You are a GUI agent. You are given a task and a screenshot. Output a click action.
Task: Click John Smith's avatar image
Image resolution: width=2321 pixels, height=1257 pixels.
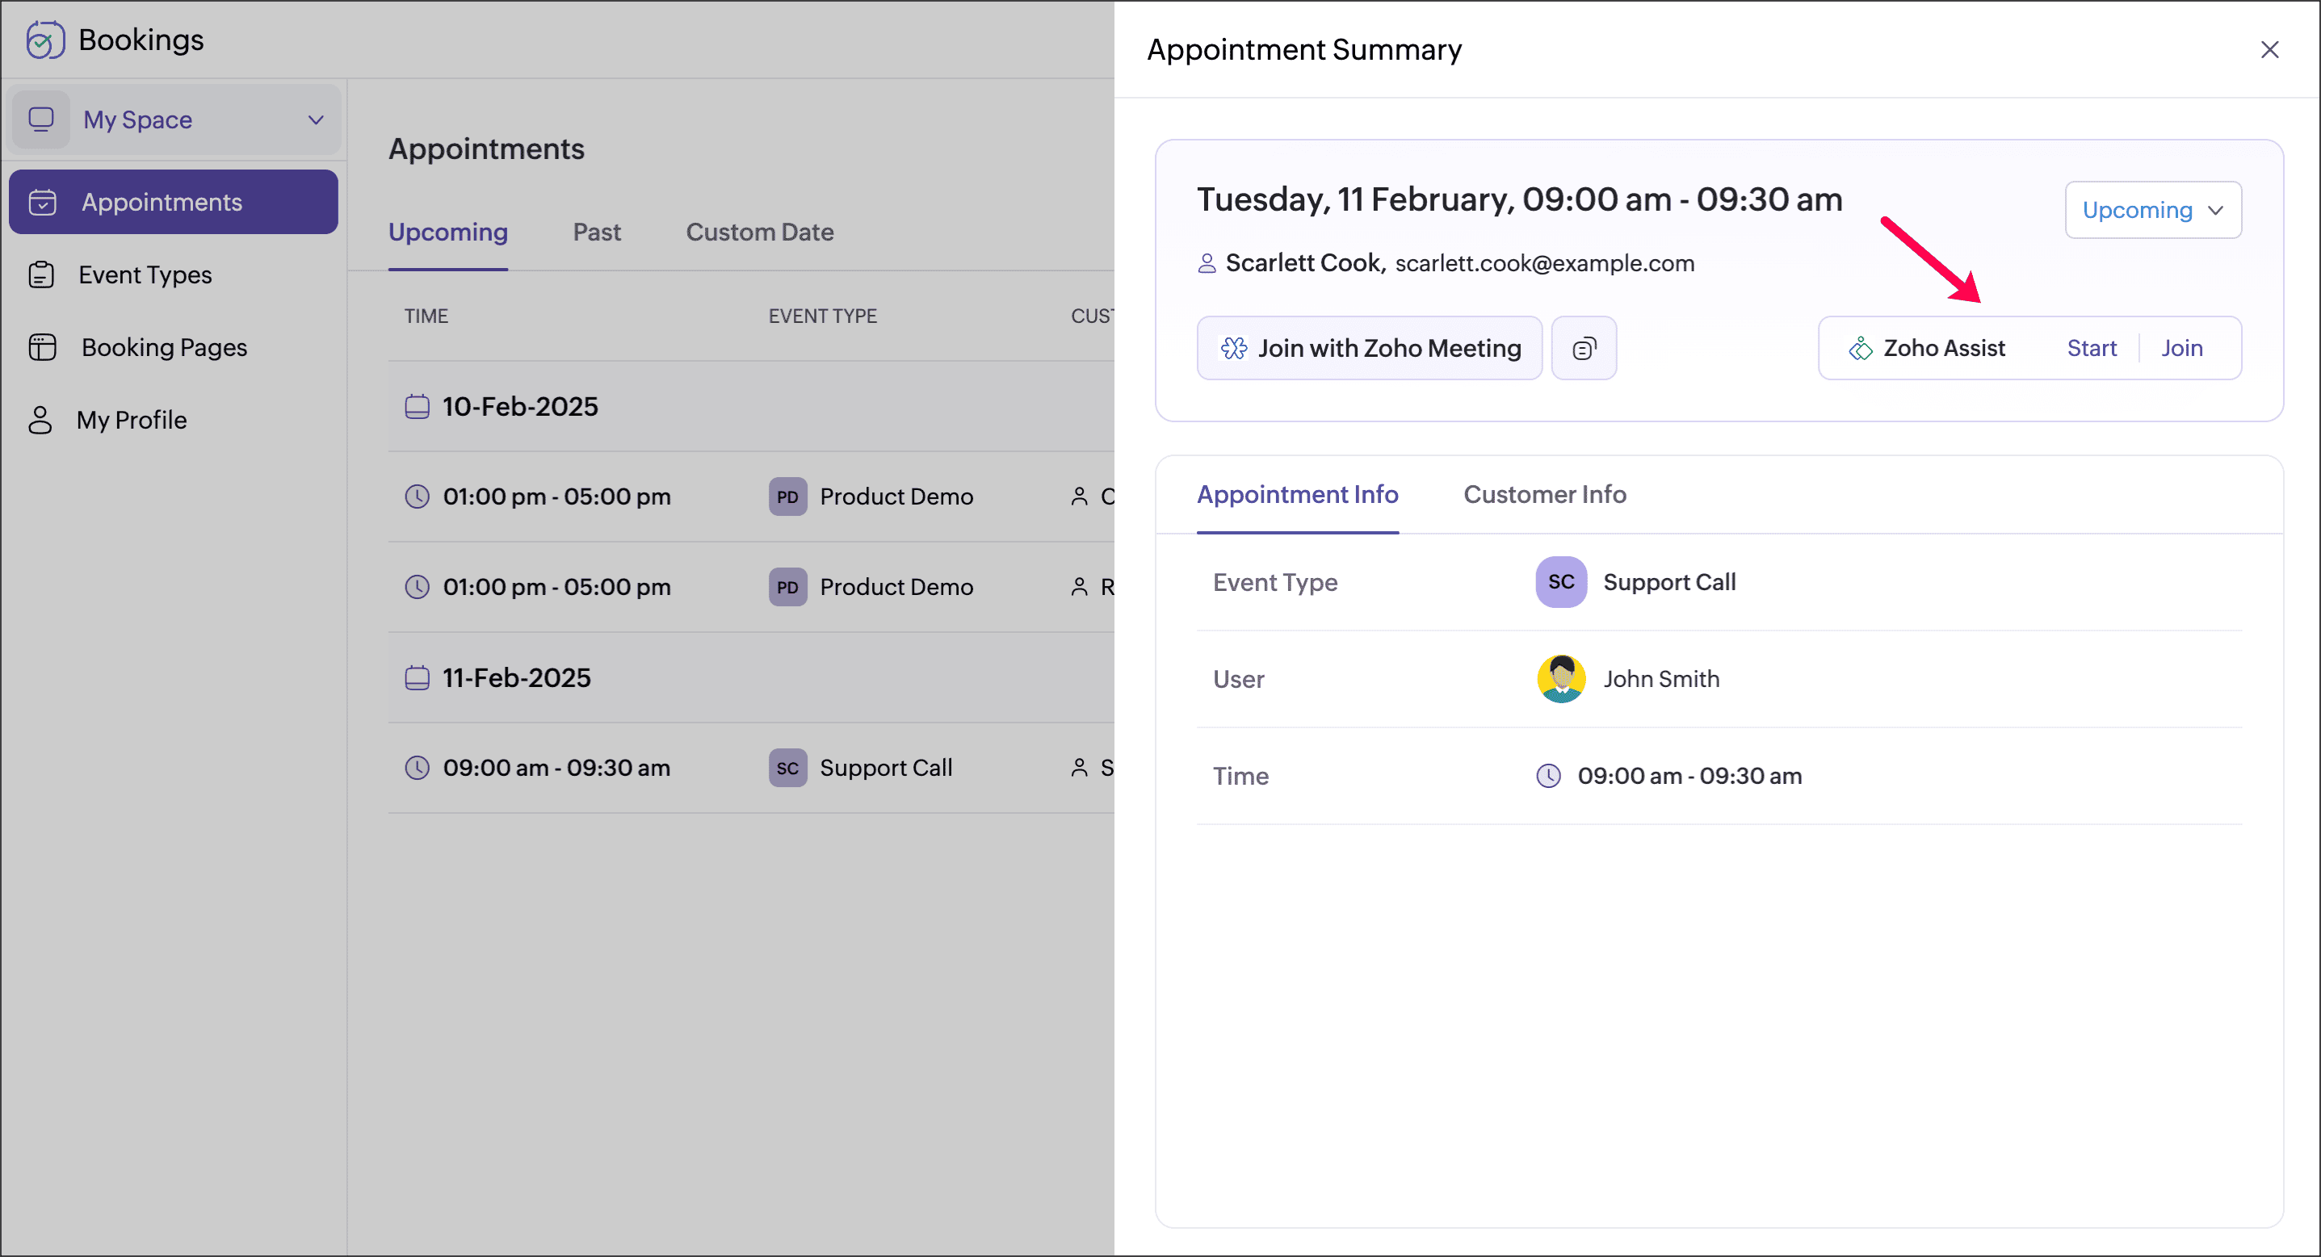click(1560, 679)
